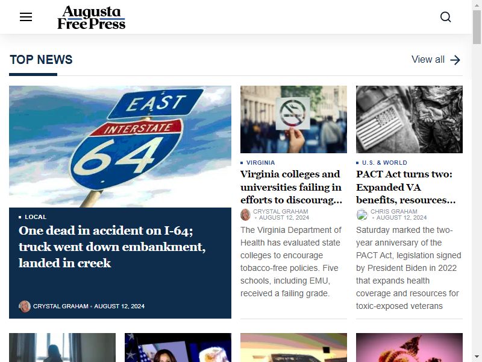Click Crystal Graham avatar on I-64 story
482x362 pixels.
tap(24, 306)
